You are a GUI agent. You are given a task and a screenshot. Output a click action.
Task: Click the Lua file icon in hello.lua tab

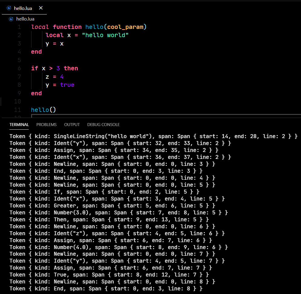click(x=9, y=8)
